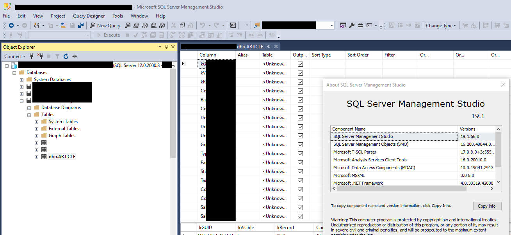511x235 pixels.
Task: Open the Window menu
Action: tap(139, 16)
